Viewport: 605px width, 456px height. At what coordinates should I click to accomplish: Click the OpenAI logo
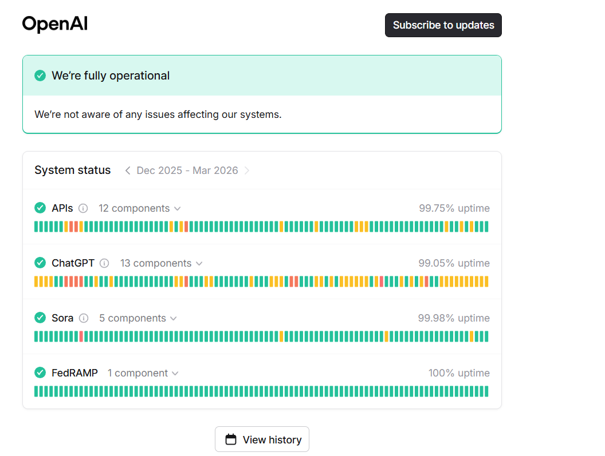pos(55,24)
